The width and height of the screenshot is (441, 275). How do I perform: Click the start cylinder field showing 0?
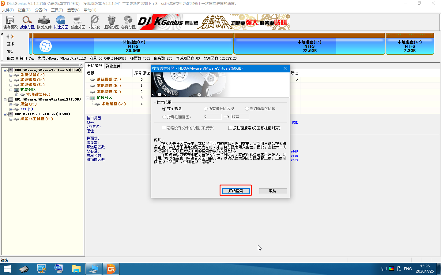(x=213, y=117)
